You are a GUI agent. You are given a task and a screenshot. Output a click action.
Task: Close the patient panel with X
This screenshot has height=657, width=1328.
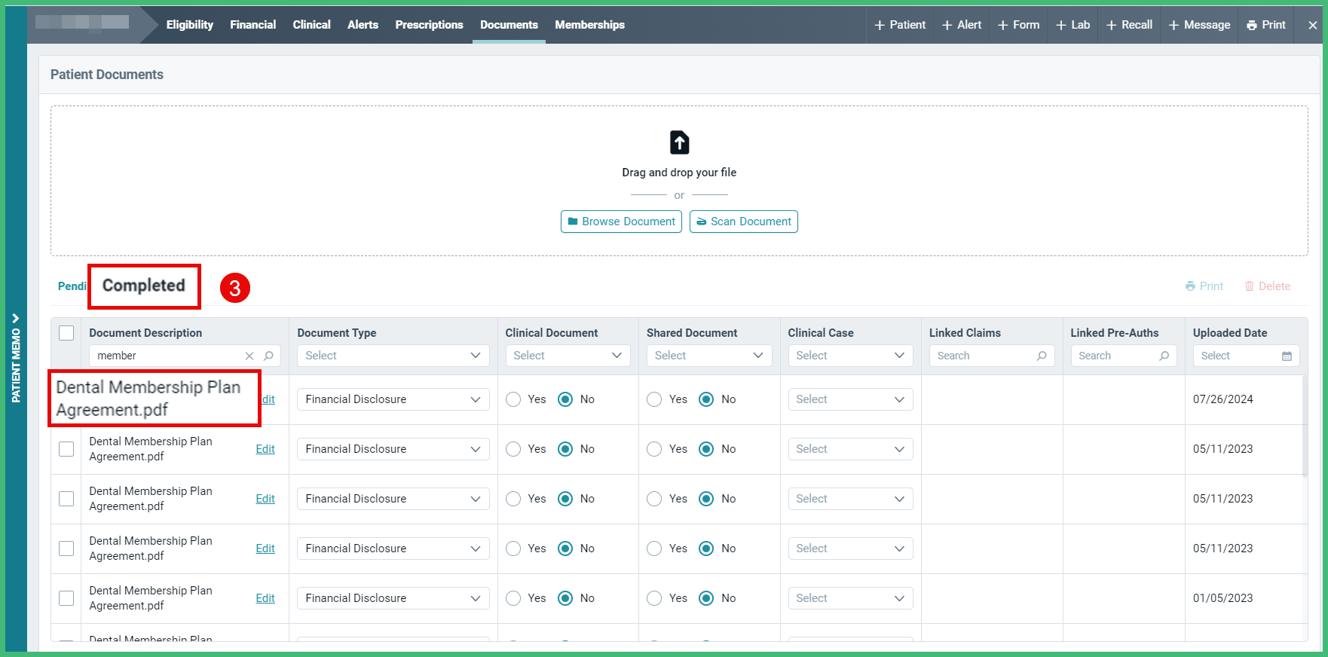click(1313, 25)
